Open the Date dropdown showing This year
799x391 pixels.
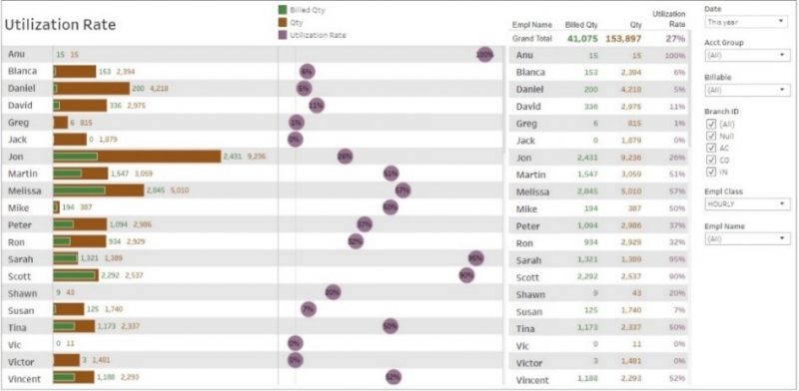coord(747,21)
